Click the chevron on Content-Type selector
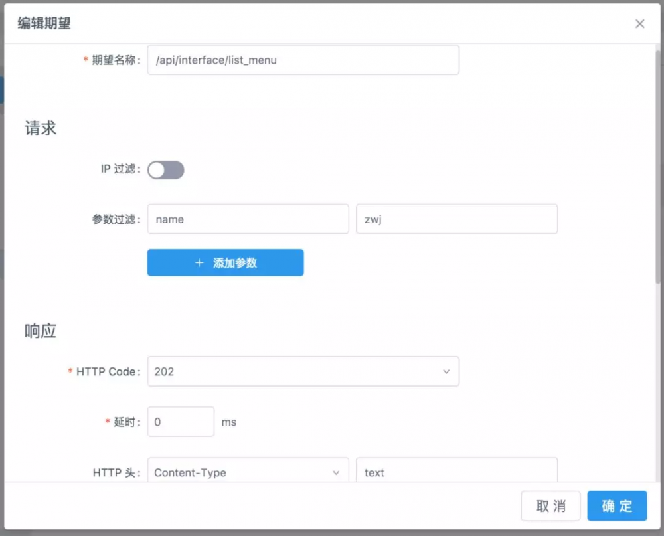 point(336,472)
